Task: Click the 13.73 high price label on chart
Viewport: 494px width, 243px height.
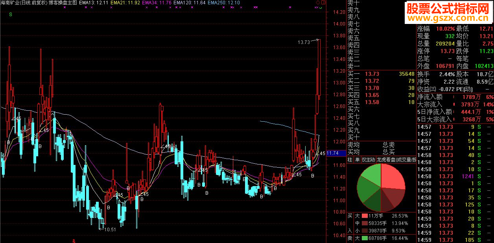Action: click(x=304, y=42)
